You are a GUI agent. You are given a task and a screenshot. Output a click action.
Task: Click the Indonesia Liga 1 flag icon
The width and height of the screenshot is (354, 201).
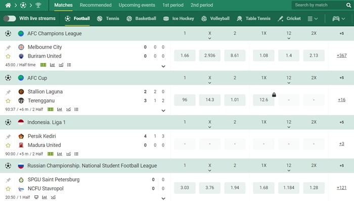point(21,122)
